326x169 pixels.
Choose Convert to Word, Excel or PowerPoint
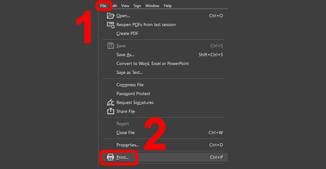[x=152, y=64]
